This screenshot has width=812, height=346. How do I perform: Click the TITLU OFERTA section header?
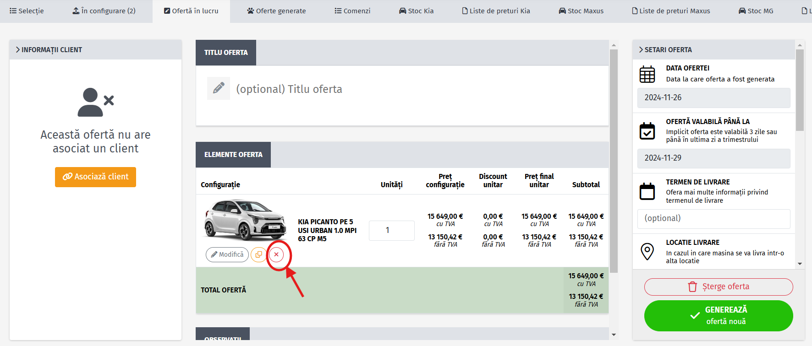226,53
